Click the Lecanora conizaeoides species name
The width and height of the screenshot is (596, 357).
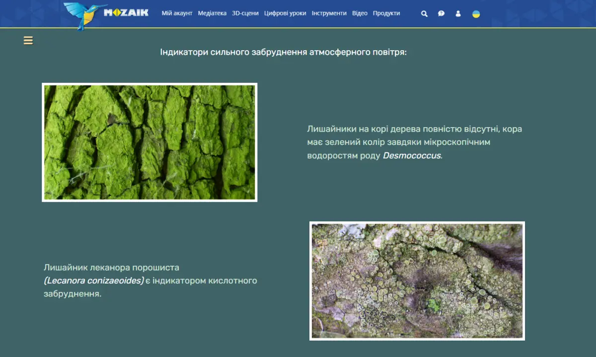coord(94,281)
